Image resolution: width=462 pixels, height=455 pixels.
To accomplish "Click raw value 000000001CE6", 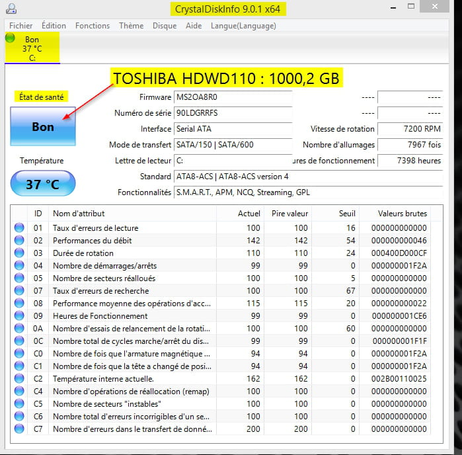I will coord(399,316).
